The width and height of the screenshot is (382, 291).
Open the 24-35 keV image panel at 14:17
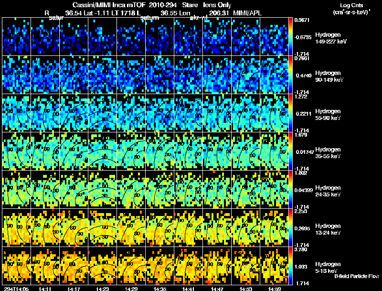pyautogui.click(x=74, y=190)
